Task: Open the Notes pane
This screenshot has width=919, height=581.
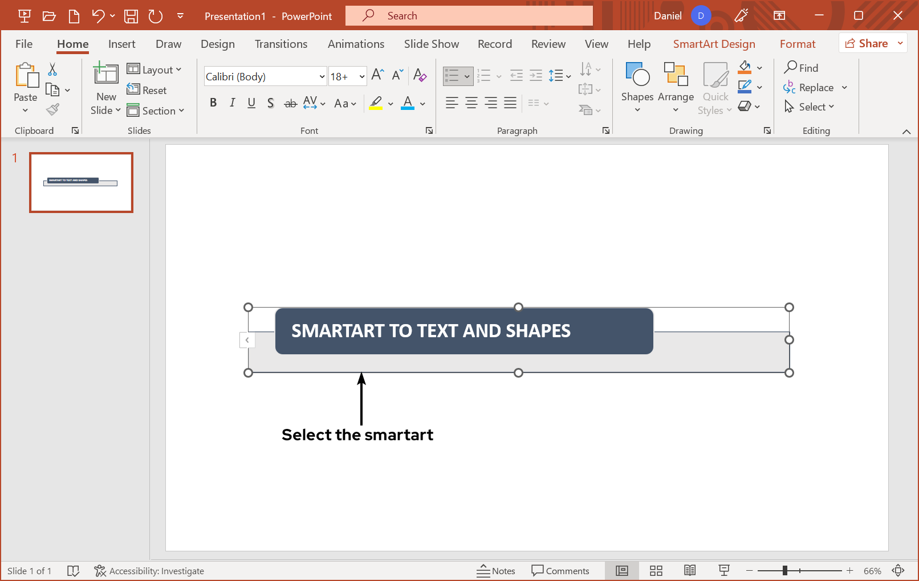Action: 497,571
